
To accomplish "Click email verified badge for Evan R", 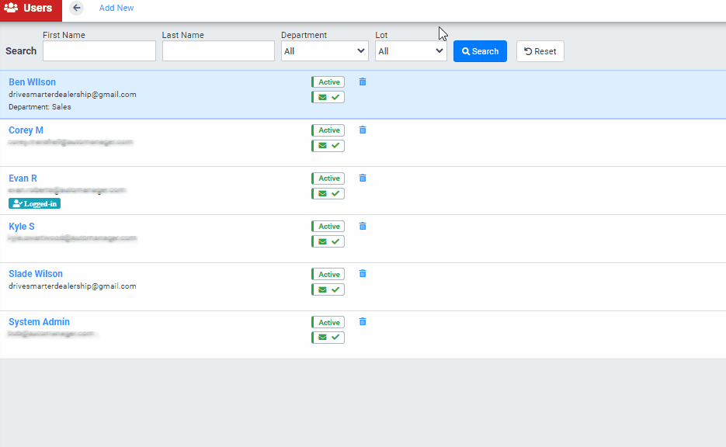I will (x=328, y=193).
